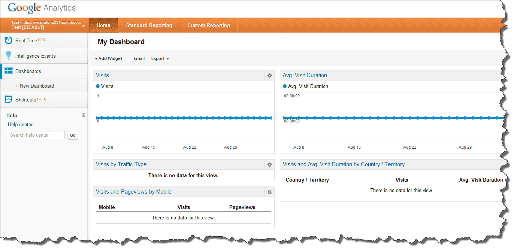Switch to the Custom Reporting tab
The image size is (517, 252).
click(x=209, y=25)
